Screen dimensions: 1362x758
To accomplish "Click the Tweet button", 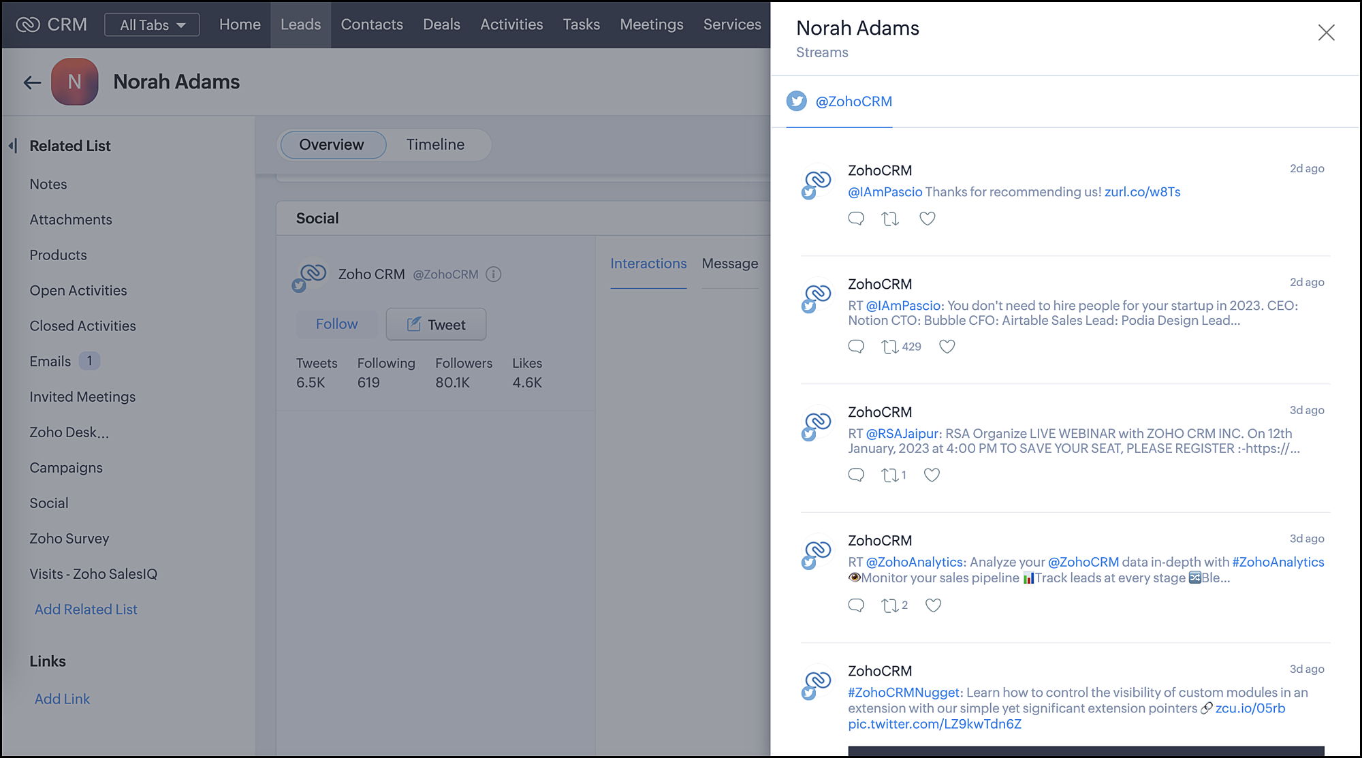I will pyautogui.click(x=436, y=325).
